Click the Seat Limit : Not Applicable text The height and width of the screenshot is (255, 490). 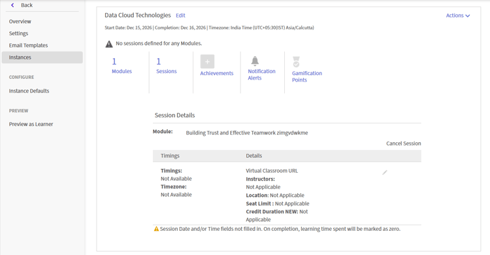tap(278, 203)
